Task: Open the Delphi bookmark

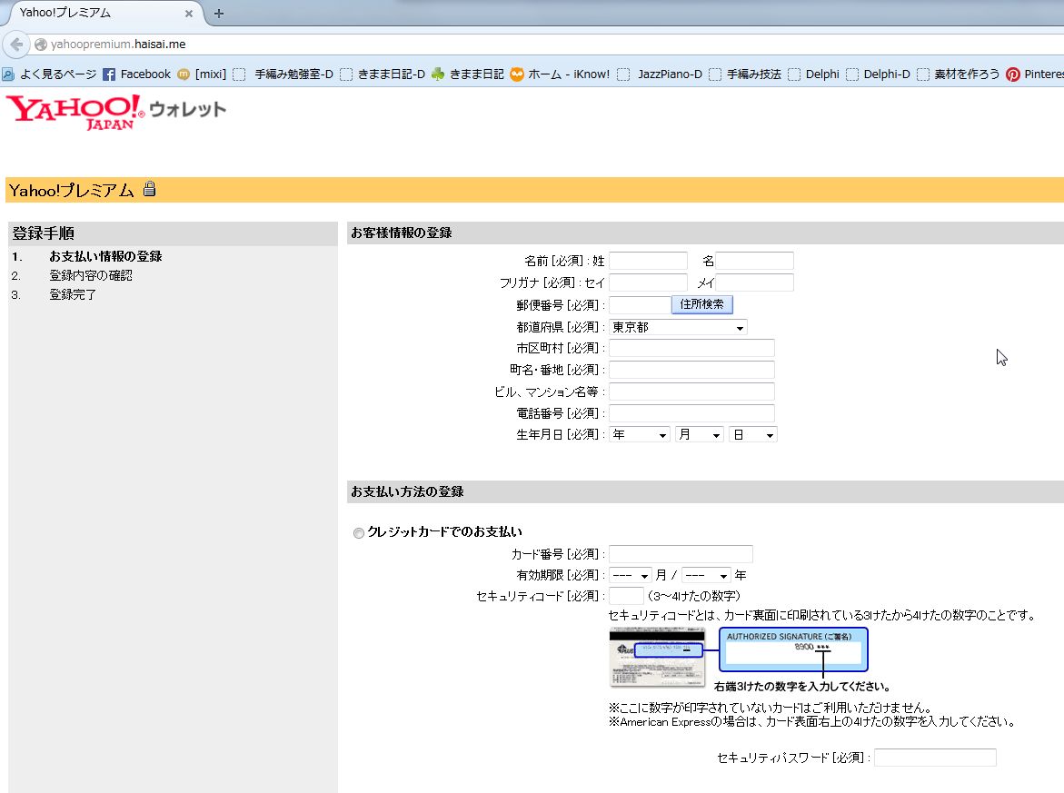Action: pos(813,74)
